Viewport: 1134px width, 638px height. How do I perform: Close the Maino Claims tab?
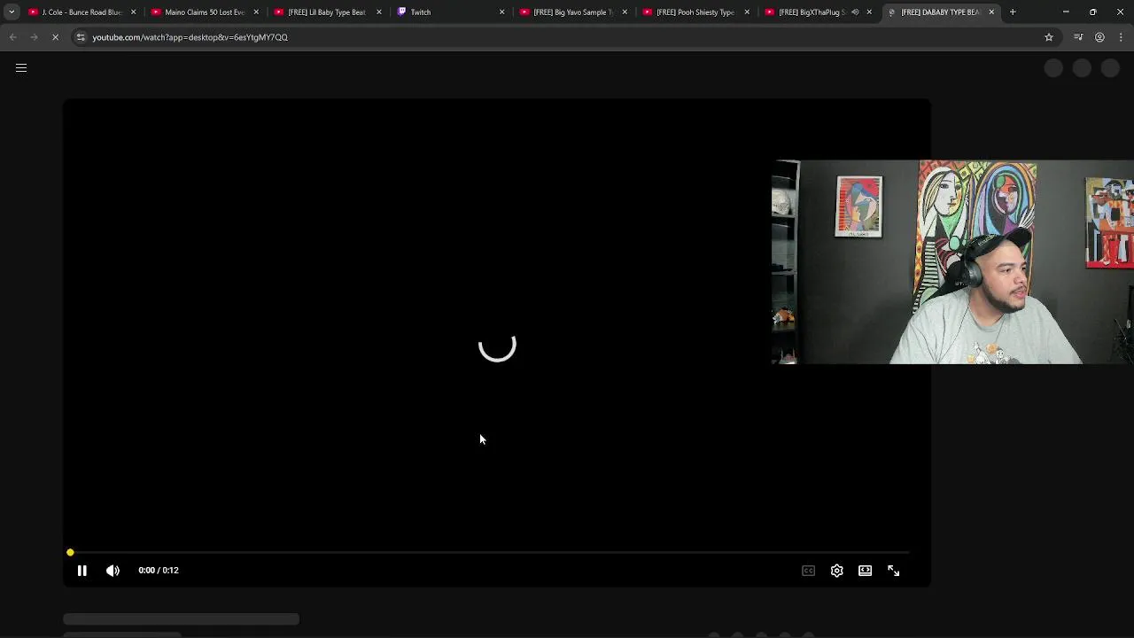[256, 12]
